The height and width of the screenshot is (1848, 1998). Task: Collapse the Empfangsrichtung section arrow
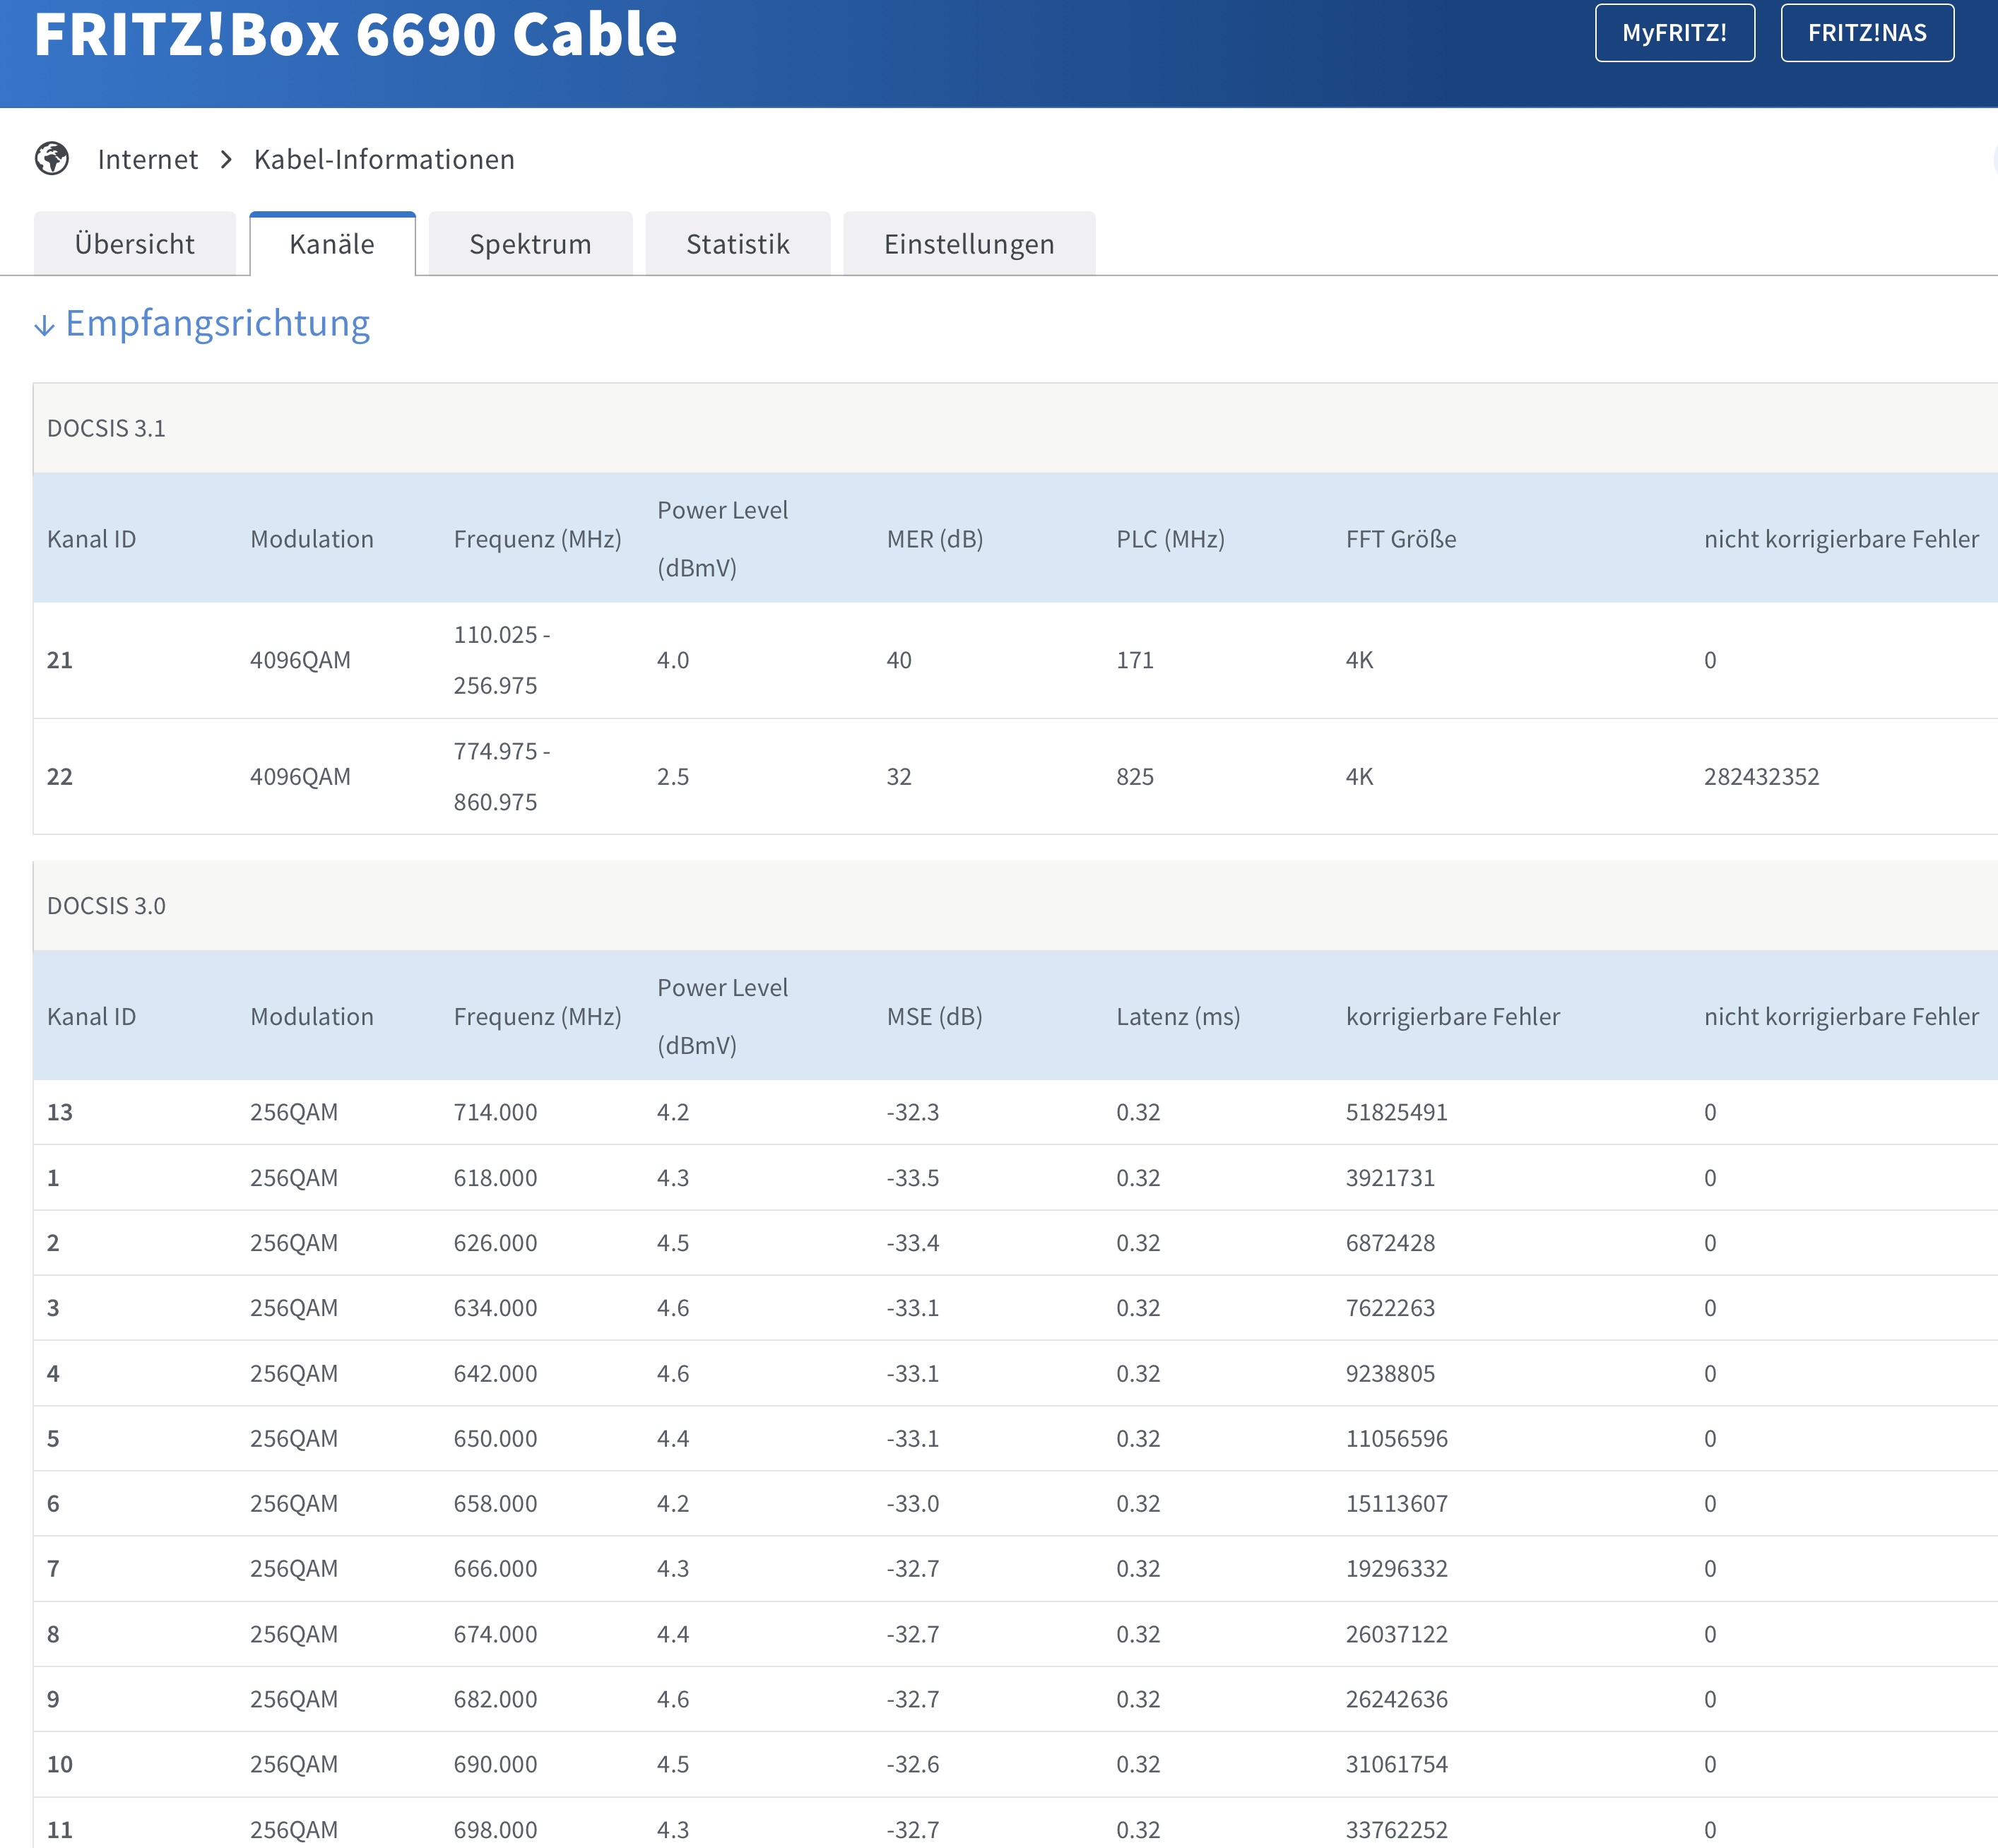(44, 325)
